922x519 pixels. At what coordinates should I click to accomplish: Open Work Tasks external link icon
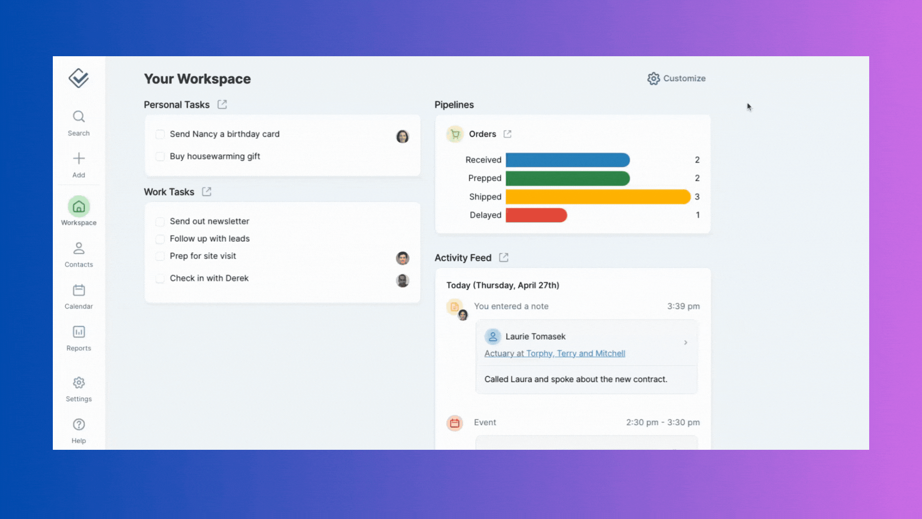pos(206,192)
